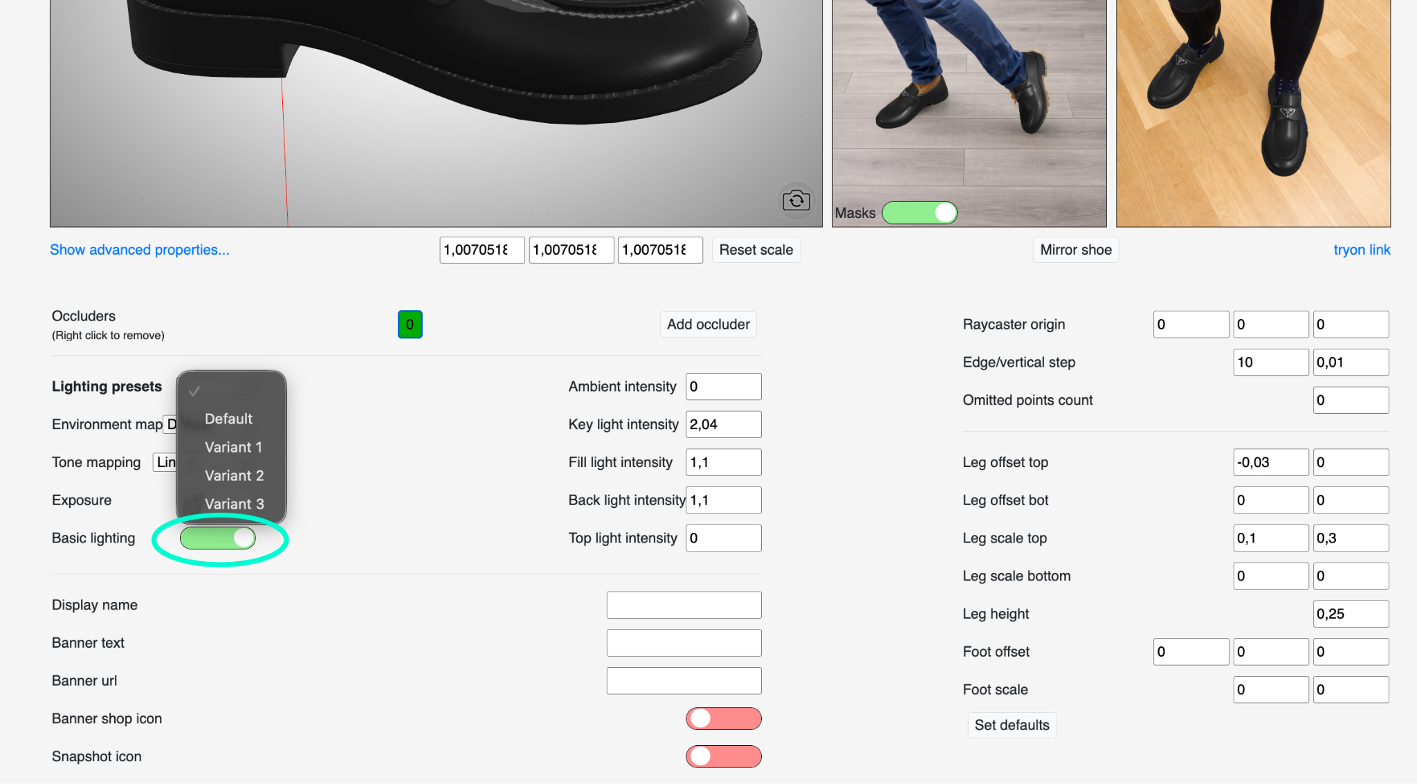
Task: Enable the Banner shop icon toggle
Action: coord(723,719)
